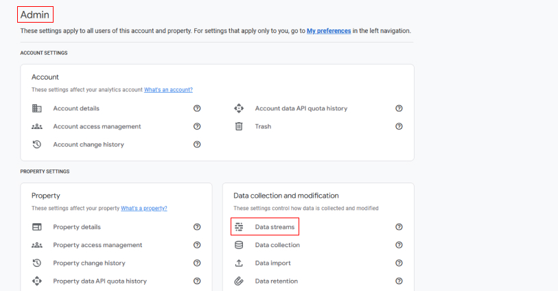Viewport: 558px width, 291px height.
Task: Click the "What's an account?" link
Action: click(x=168, y=89)
